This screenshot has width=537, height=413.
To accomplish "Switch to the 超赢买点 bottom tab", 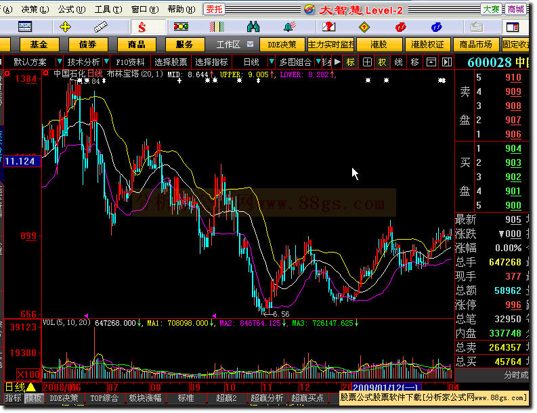I will click(x=307, y=398).
